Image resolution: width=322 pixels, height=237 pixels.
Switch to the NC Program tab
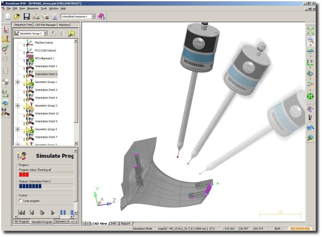click(22, 222)
